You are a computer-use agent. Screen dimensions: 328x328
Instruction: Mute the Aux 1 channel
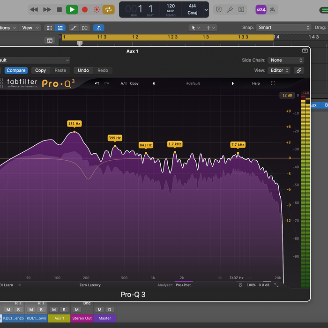54,310
